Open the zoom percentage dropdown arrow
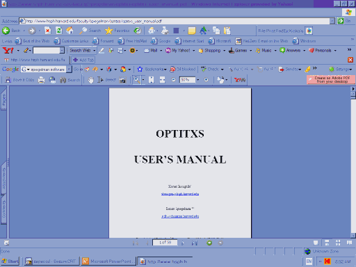Viewport: 356px width, 267px height. pyautogui.click(x=197, y=80)
